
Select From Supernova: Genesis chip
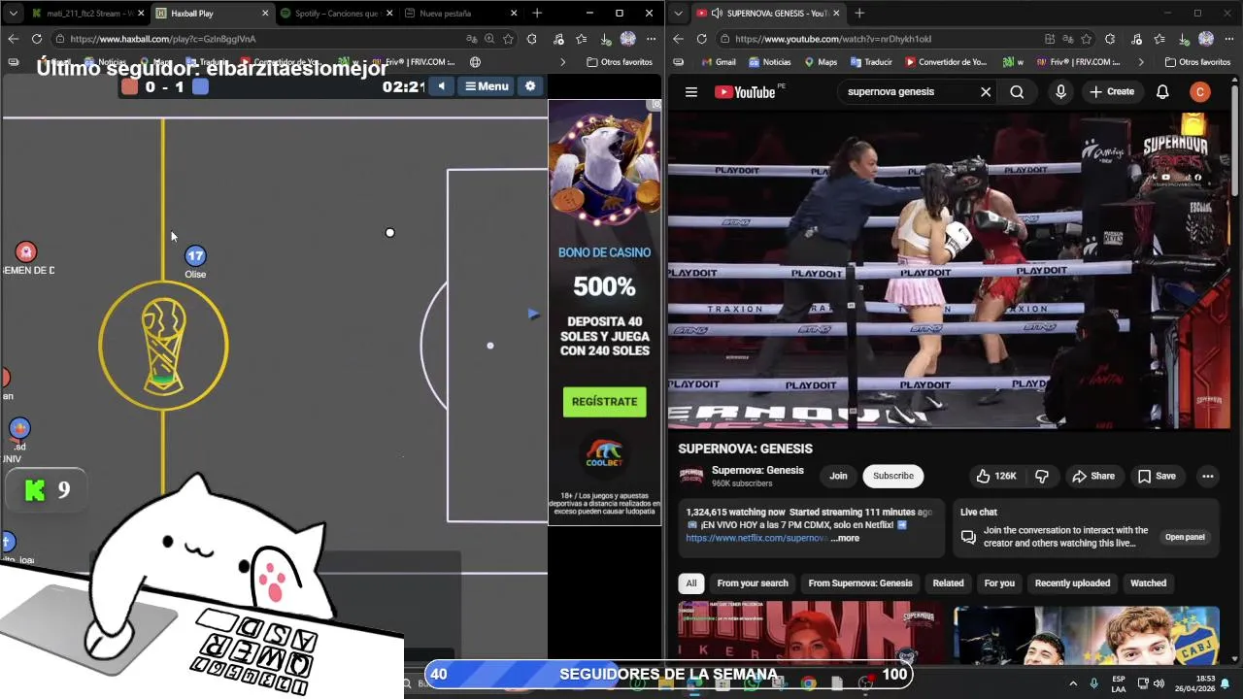point(860,583)
